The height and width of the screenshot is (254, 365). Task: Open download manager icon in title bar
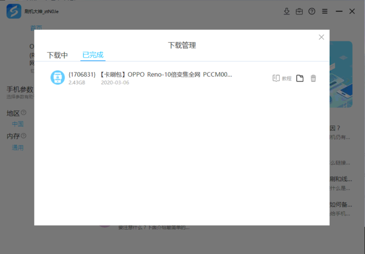pyautogui.click(x=287, y=11)
